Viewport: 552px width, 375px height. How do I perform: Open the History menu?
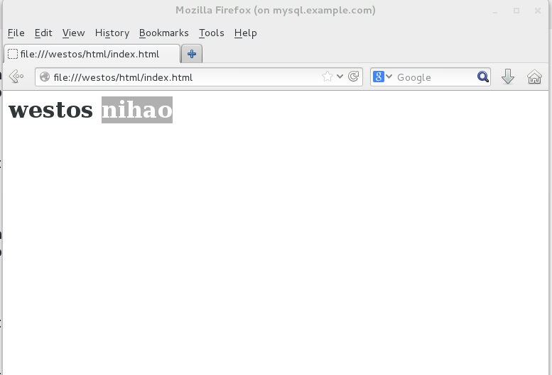[x=112, y=33]
